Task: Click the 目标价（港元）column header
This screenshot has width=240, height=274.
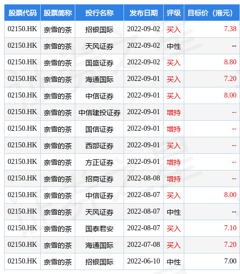Action: point(212,13)
